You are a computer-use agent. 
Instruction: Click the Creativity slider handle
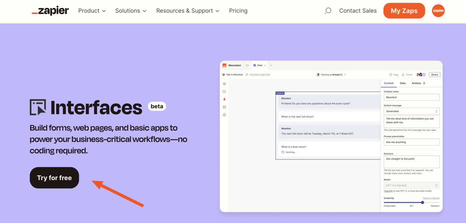pyautogui.click(x=422, y=202)
